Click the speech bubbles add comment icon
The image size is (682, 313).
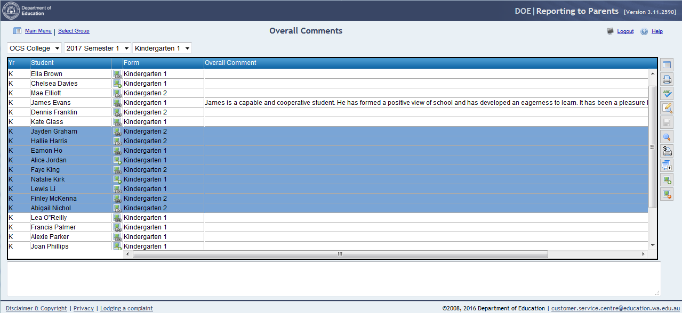coord(667,166)
